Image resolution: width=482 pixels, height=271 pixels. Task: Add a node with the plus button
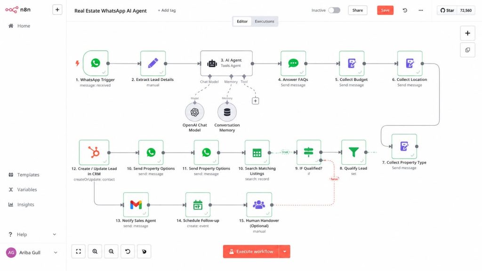(x=467, y=33)
